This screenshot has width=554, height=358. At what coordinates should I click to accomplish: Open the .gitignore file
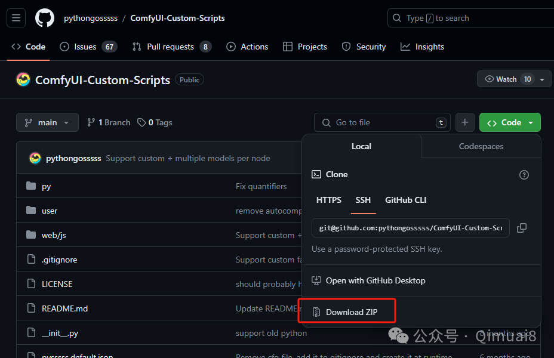[x=59, y=260]
